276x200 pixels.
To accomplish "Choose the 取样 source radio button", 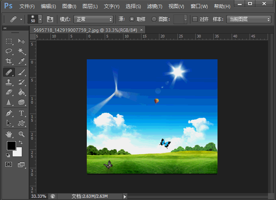I will (132, 19).
